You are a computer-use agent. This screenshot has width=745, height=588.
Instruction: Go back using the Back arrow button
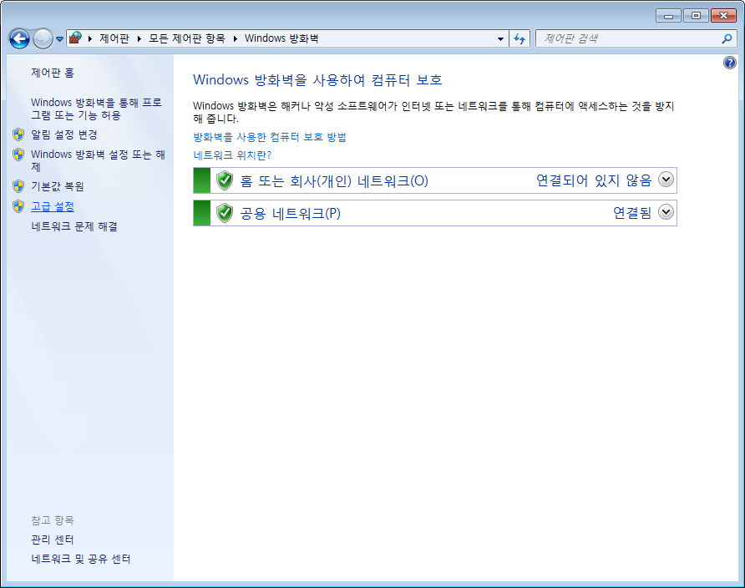[19, 38]
